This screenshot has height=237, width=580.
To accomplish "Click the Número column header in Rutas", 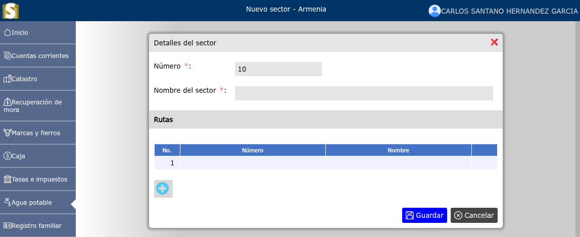I will pyautogui.click(x=253, y=150).
